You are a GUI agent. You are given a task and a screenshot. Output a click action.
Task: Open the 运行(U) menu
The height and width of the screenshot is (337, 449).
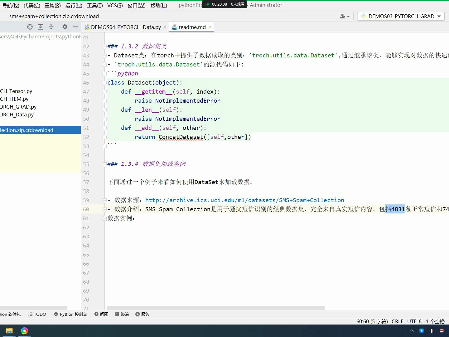[x=74, y=5]
